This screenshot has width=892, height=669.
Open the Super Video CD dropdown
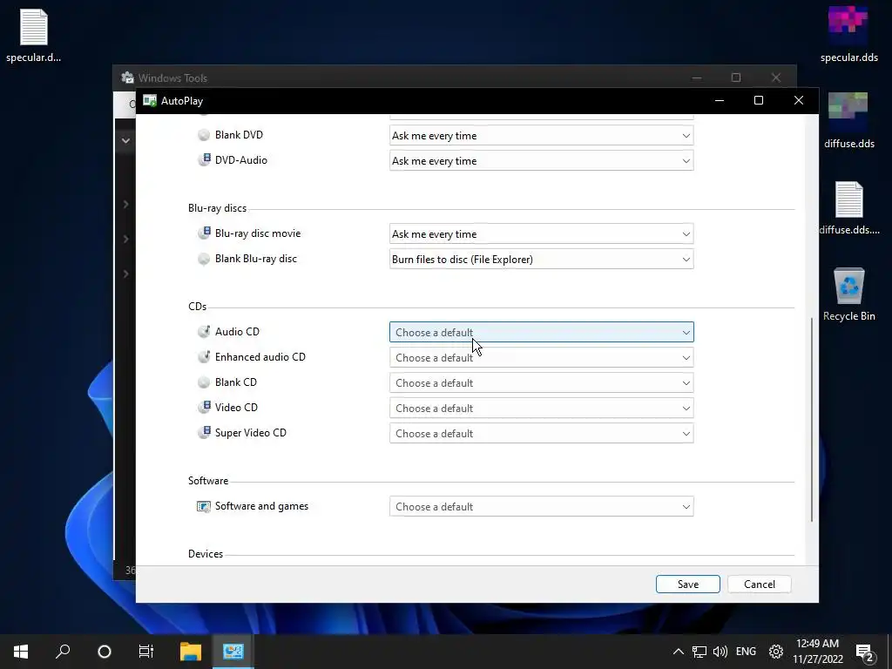click(541, 434)
